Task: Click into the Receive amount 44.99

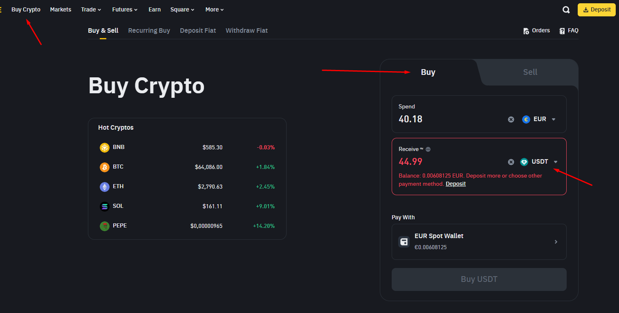Action: 410,162
